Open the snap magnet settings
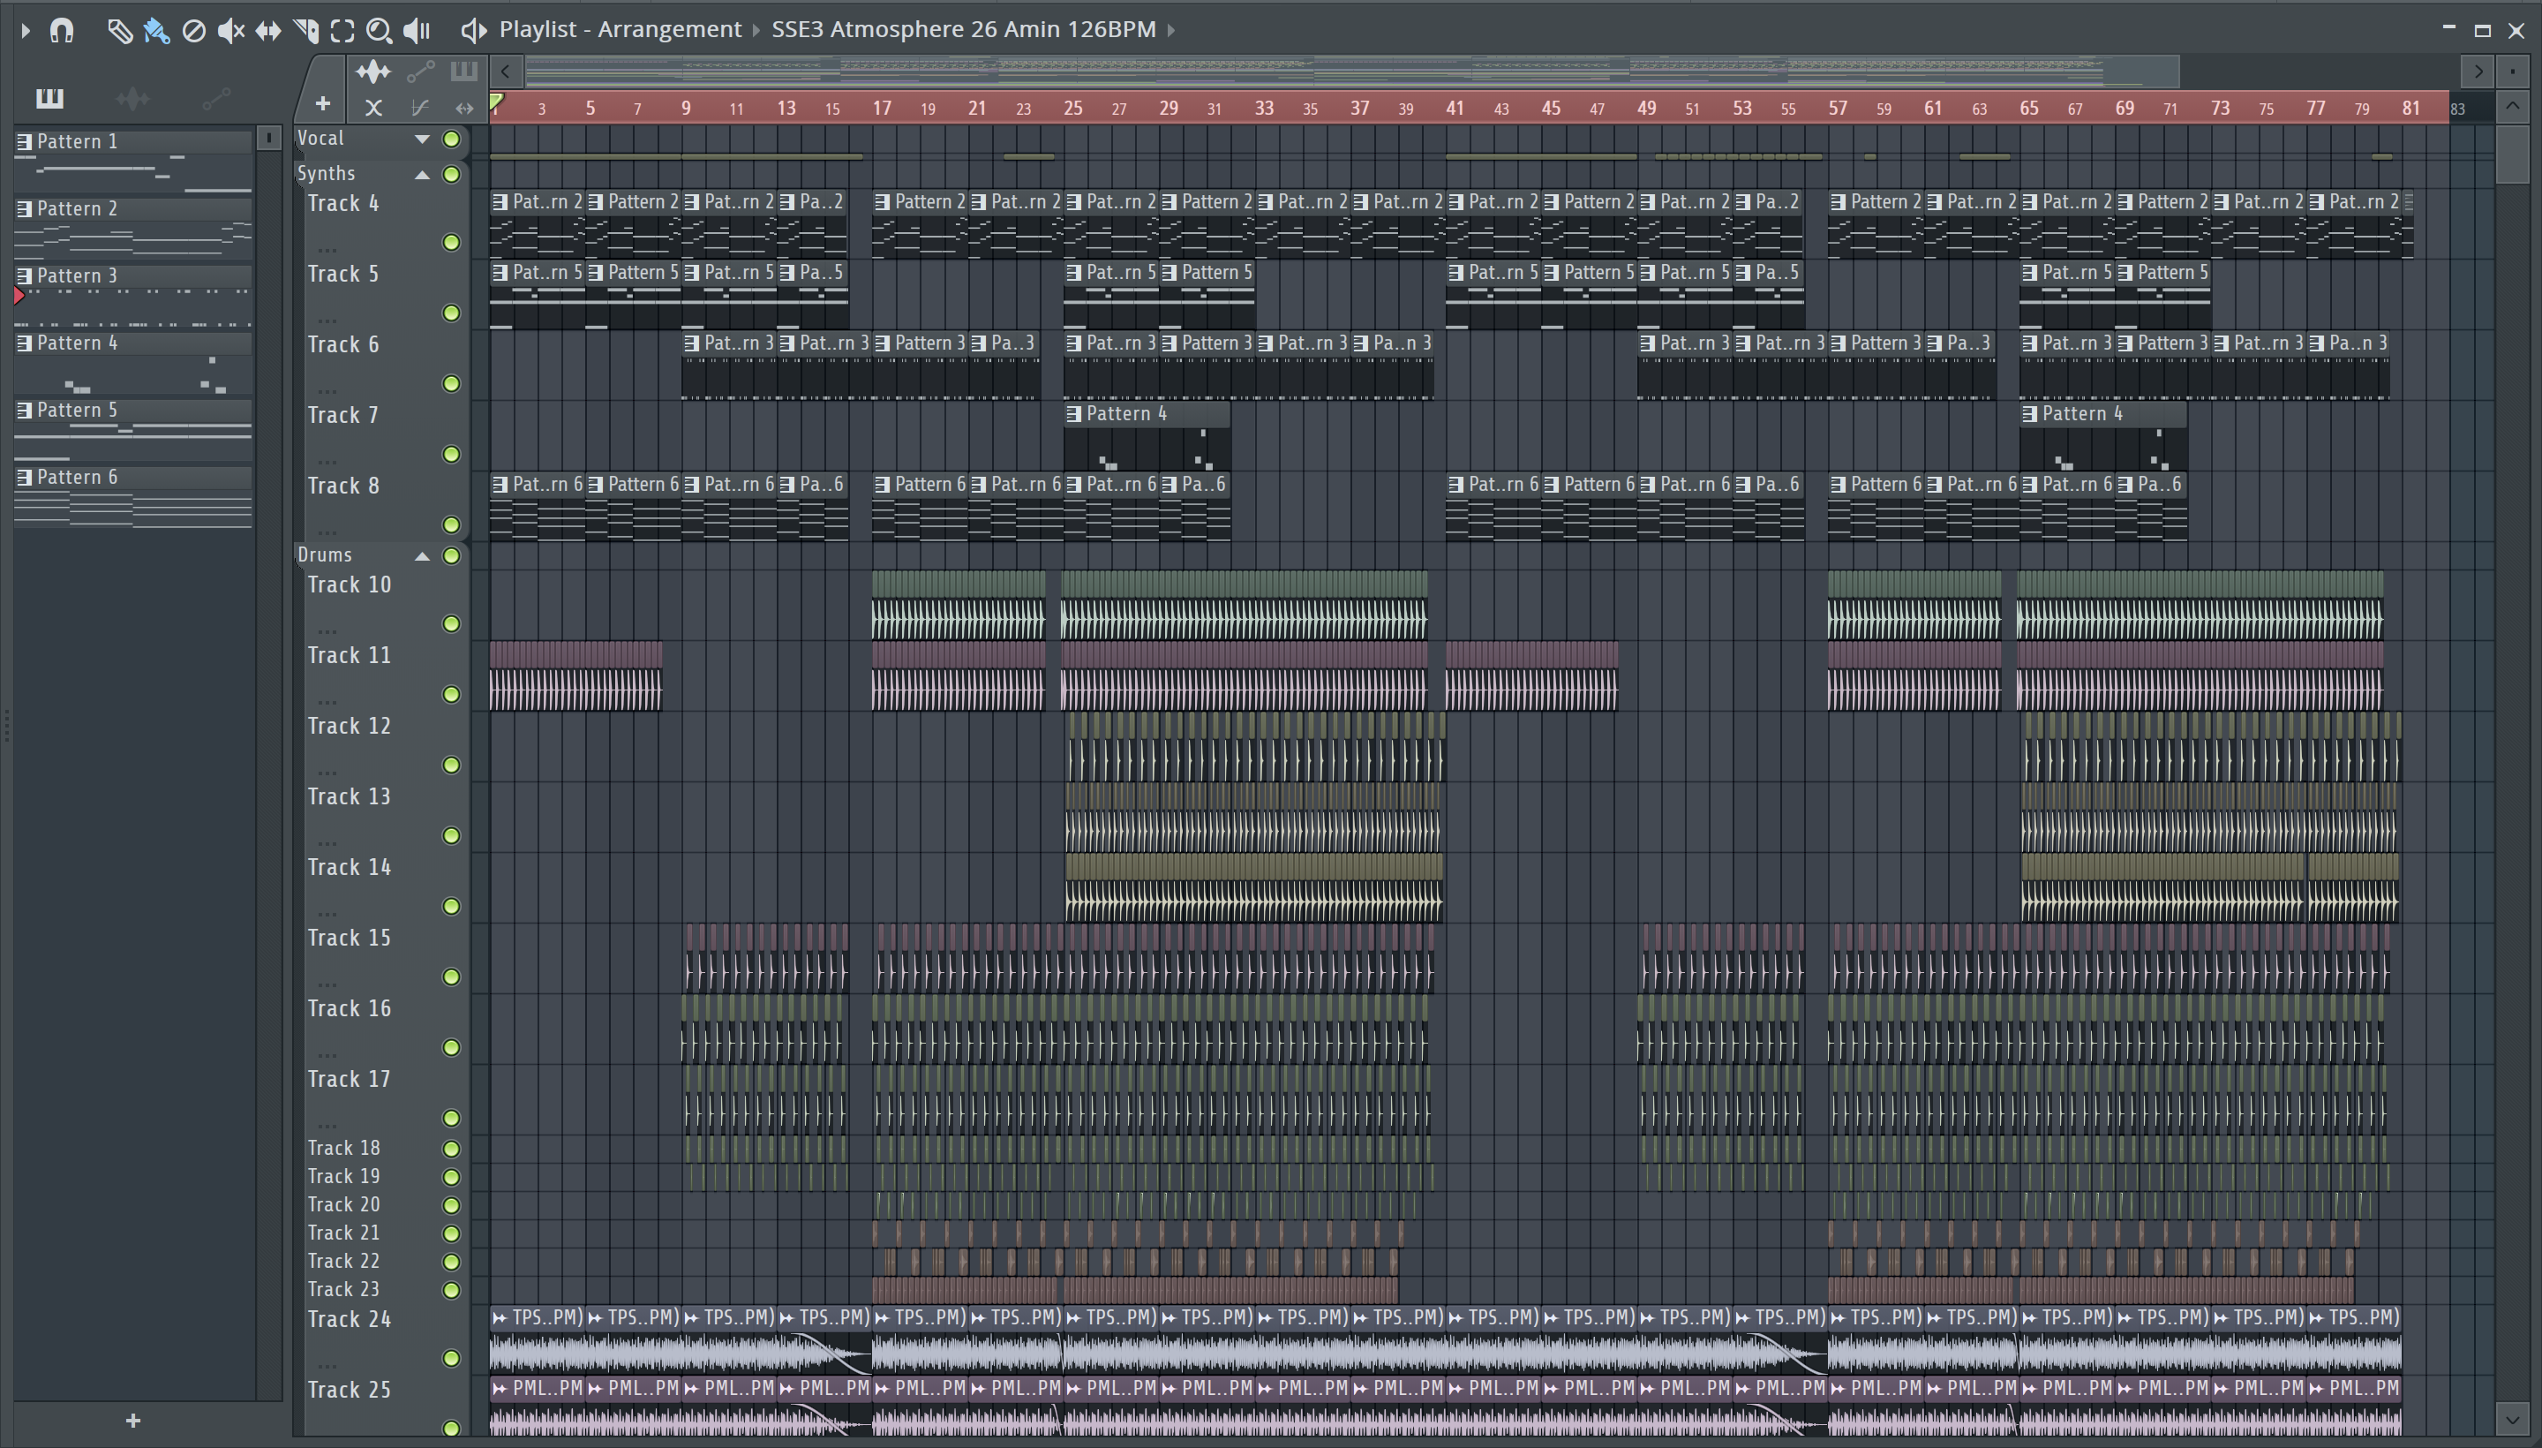The height and width of the screenshot is (1448, 2542). (x=62, y=31)
